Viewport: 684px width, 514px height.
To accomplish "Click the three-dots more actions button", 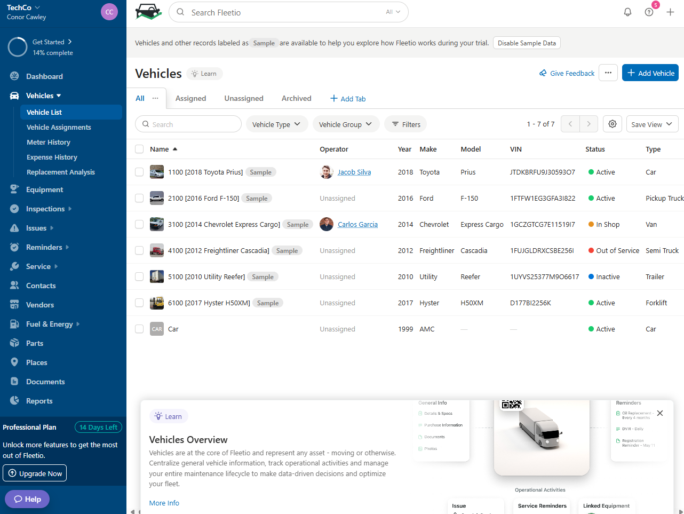I will click(x=608, y=73).
